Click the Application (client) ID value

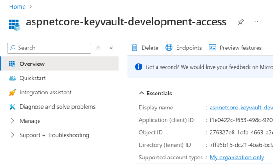[x=241, y=120]
